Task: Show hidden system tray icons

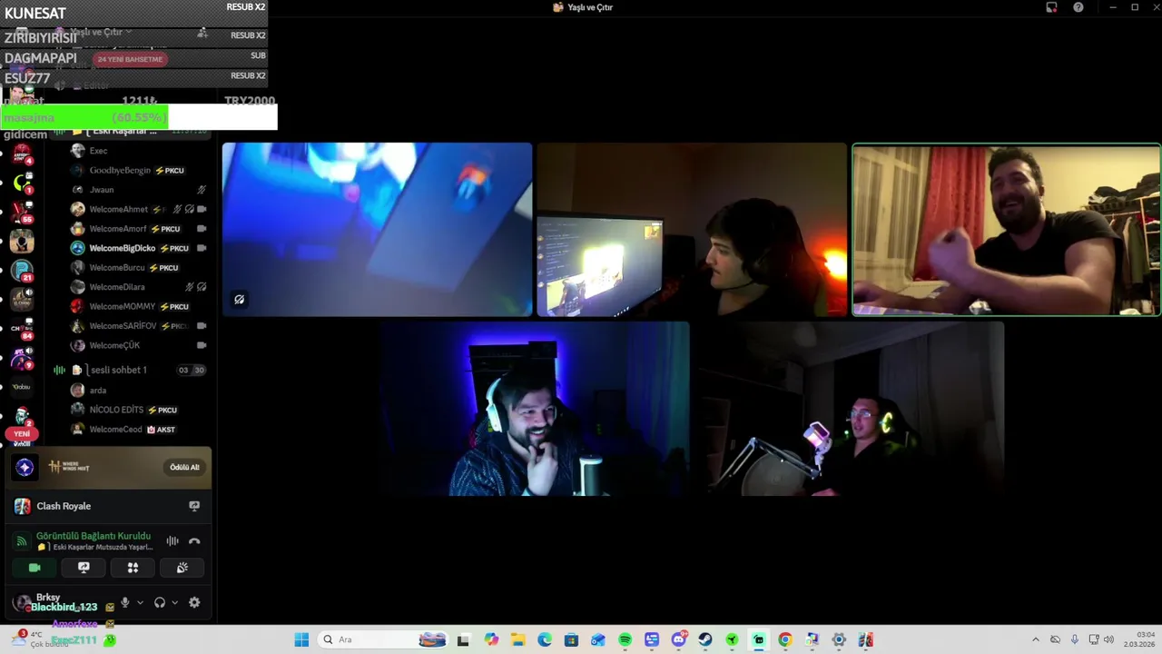Action: 1035,639
